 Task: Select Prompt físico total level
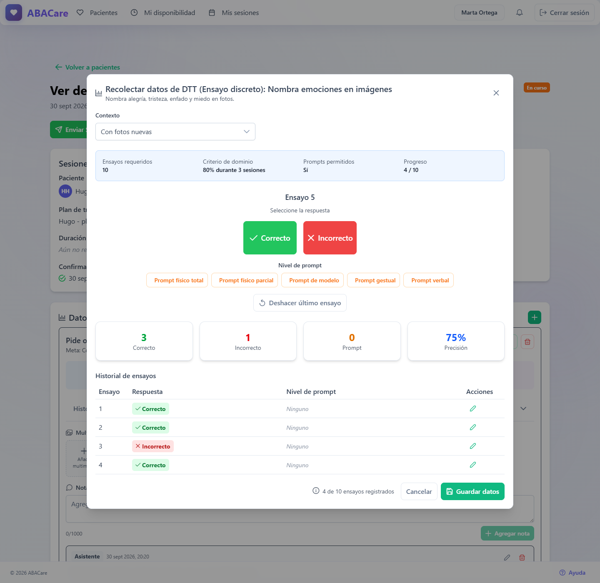177,280
